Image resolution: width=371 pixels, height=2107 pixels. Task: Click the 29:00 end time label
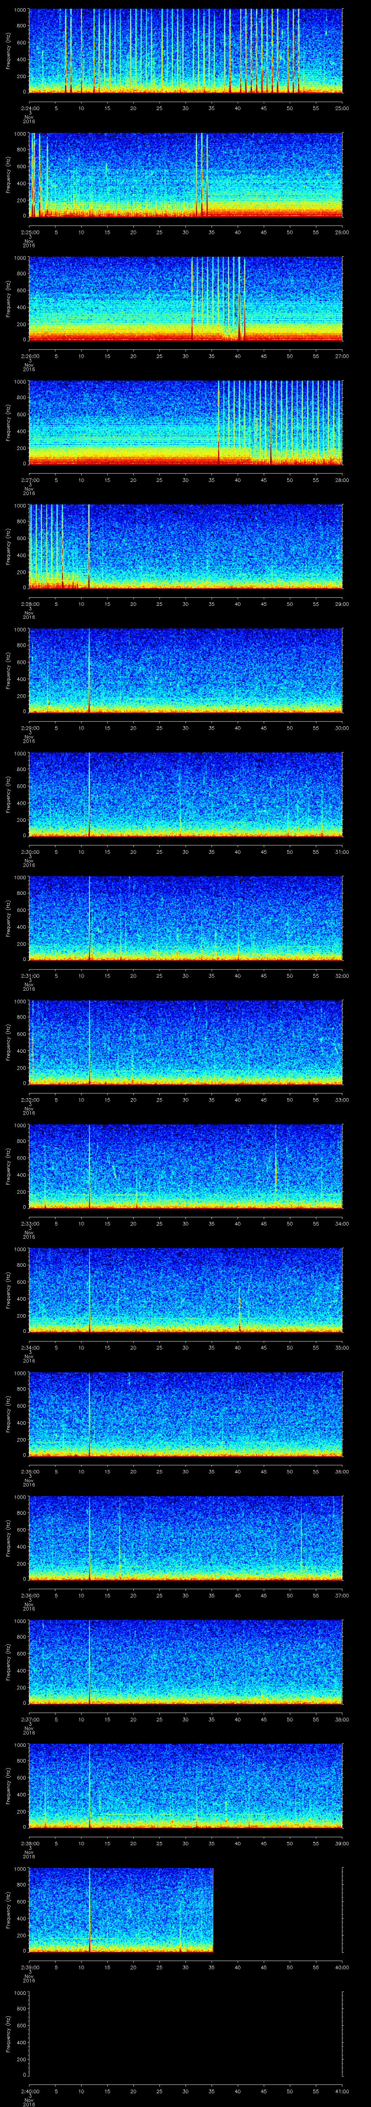342,604
